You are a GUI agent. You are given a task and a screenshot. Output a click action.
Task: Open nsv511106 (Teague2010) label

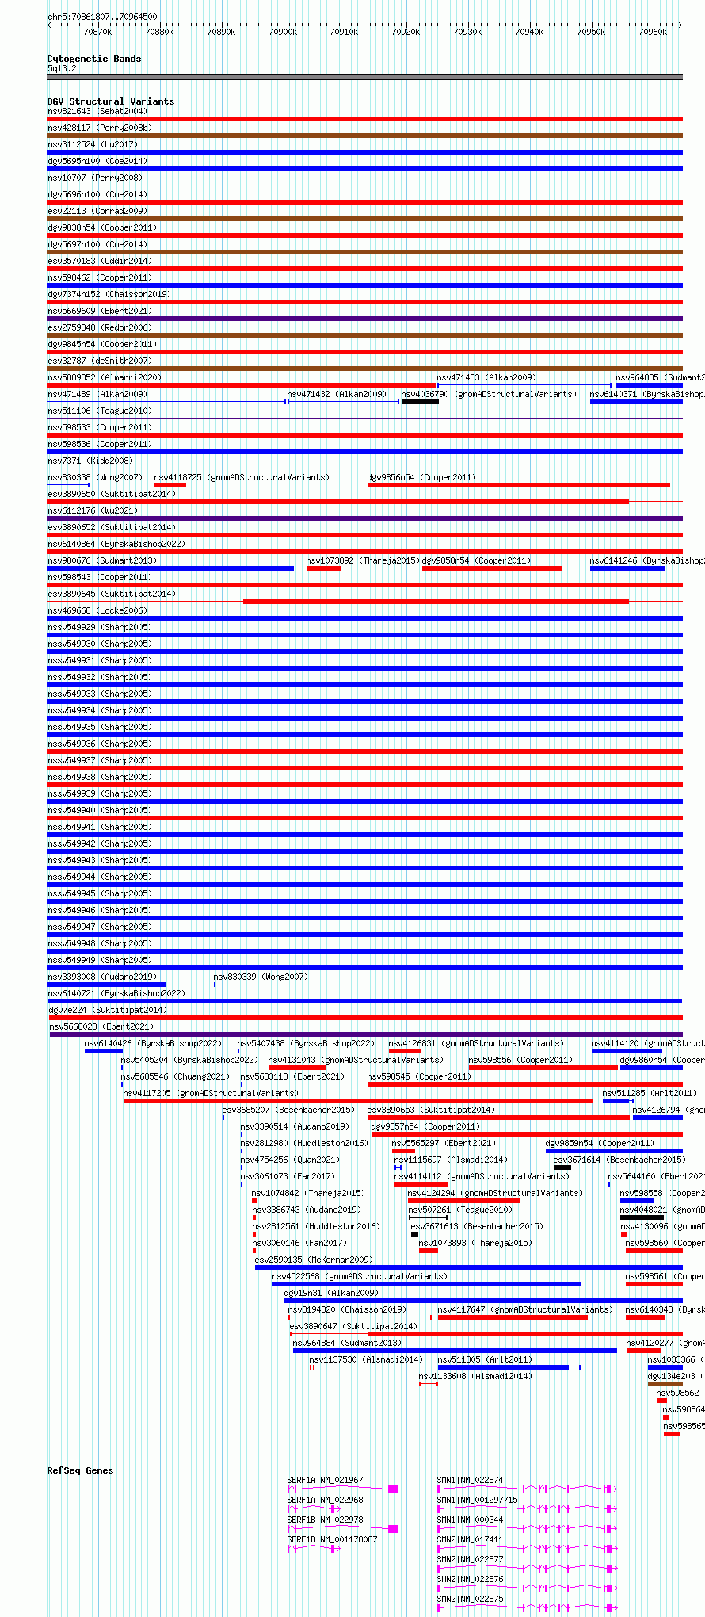(100, 411)
